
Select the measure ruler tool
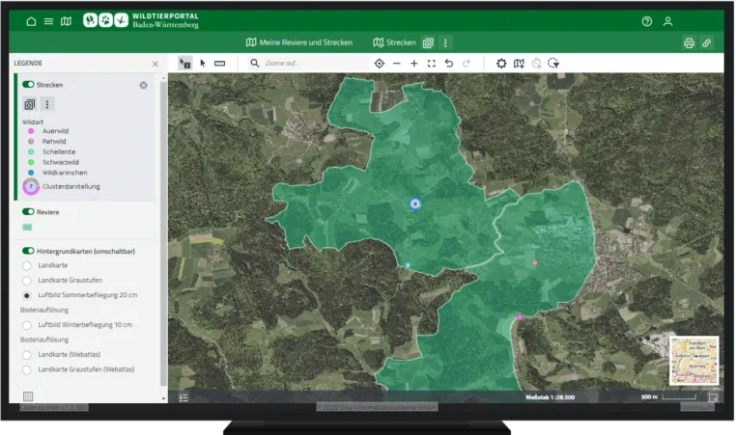pos(219,64)
